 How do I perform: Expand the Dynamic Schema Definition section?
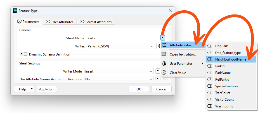pos(21,54)
